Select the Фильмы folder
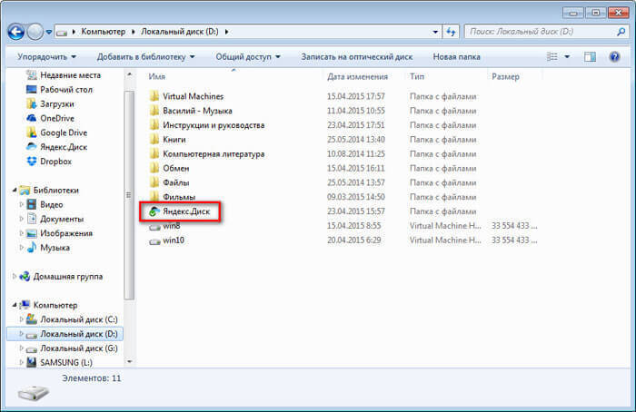Viewport: 636px width, 412px height. 172,197
